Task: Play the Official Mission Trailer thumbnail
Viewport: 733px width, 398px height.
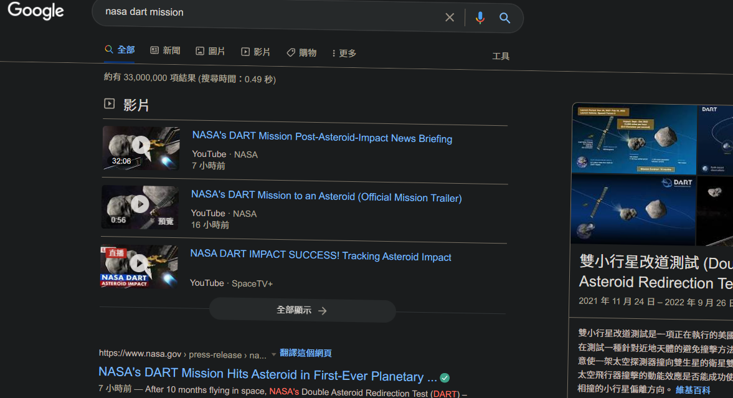Action: (x=140, y=207)
